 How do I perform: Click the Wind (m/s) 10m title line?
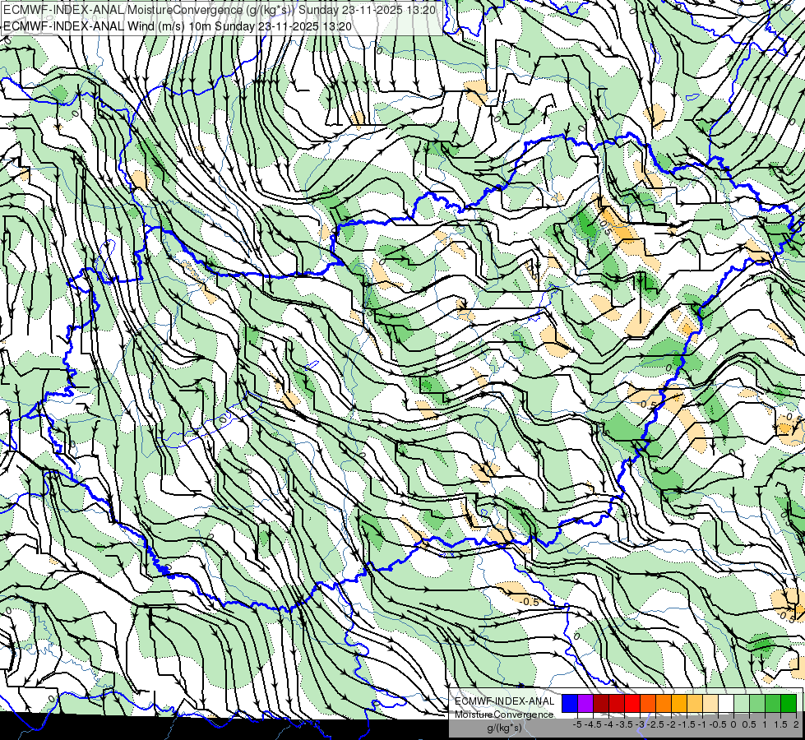(178, 26)
